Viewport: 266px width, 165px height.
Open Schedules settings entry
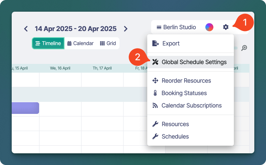coord(190,137)
